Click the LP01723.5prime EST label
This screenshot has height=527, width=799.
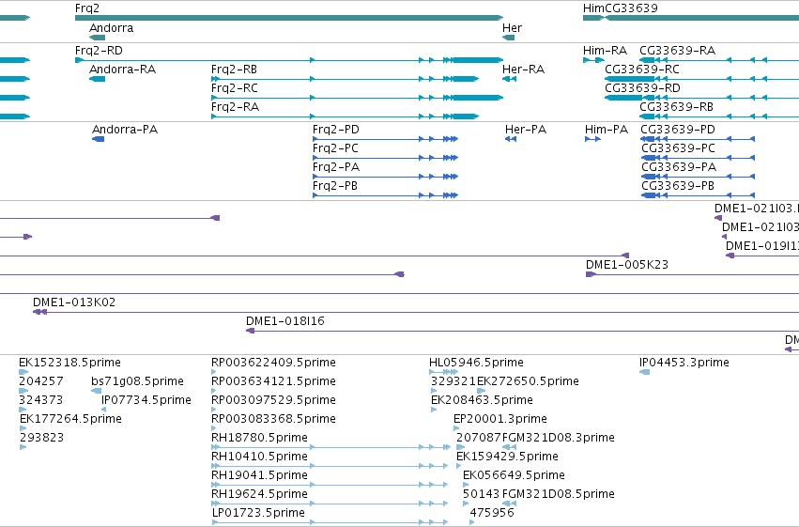(x=258, y=513)
